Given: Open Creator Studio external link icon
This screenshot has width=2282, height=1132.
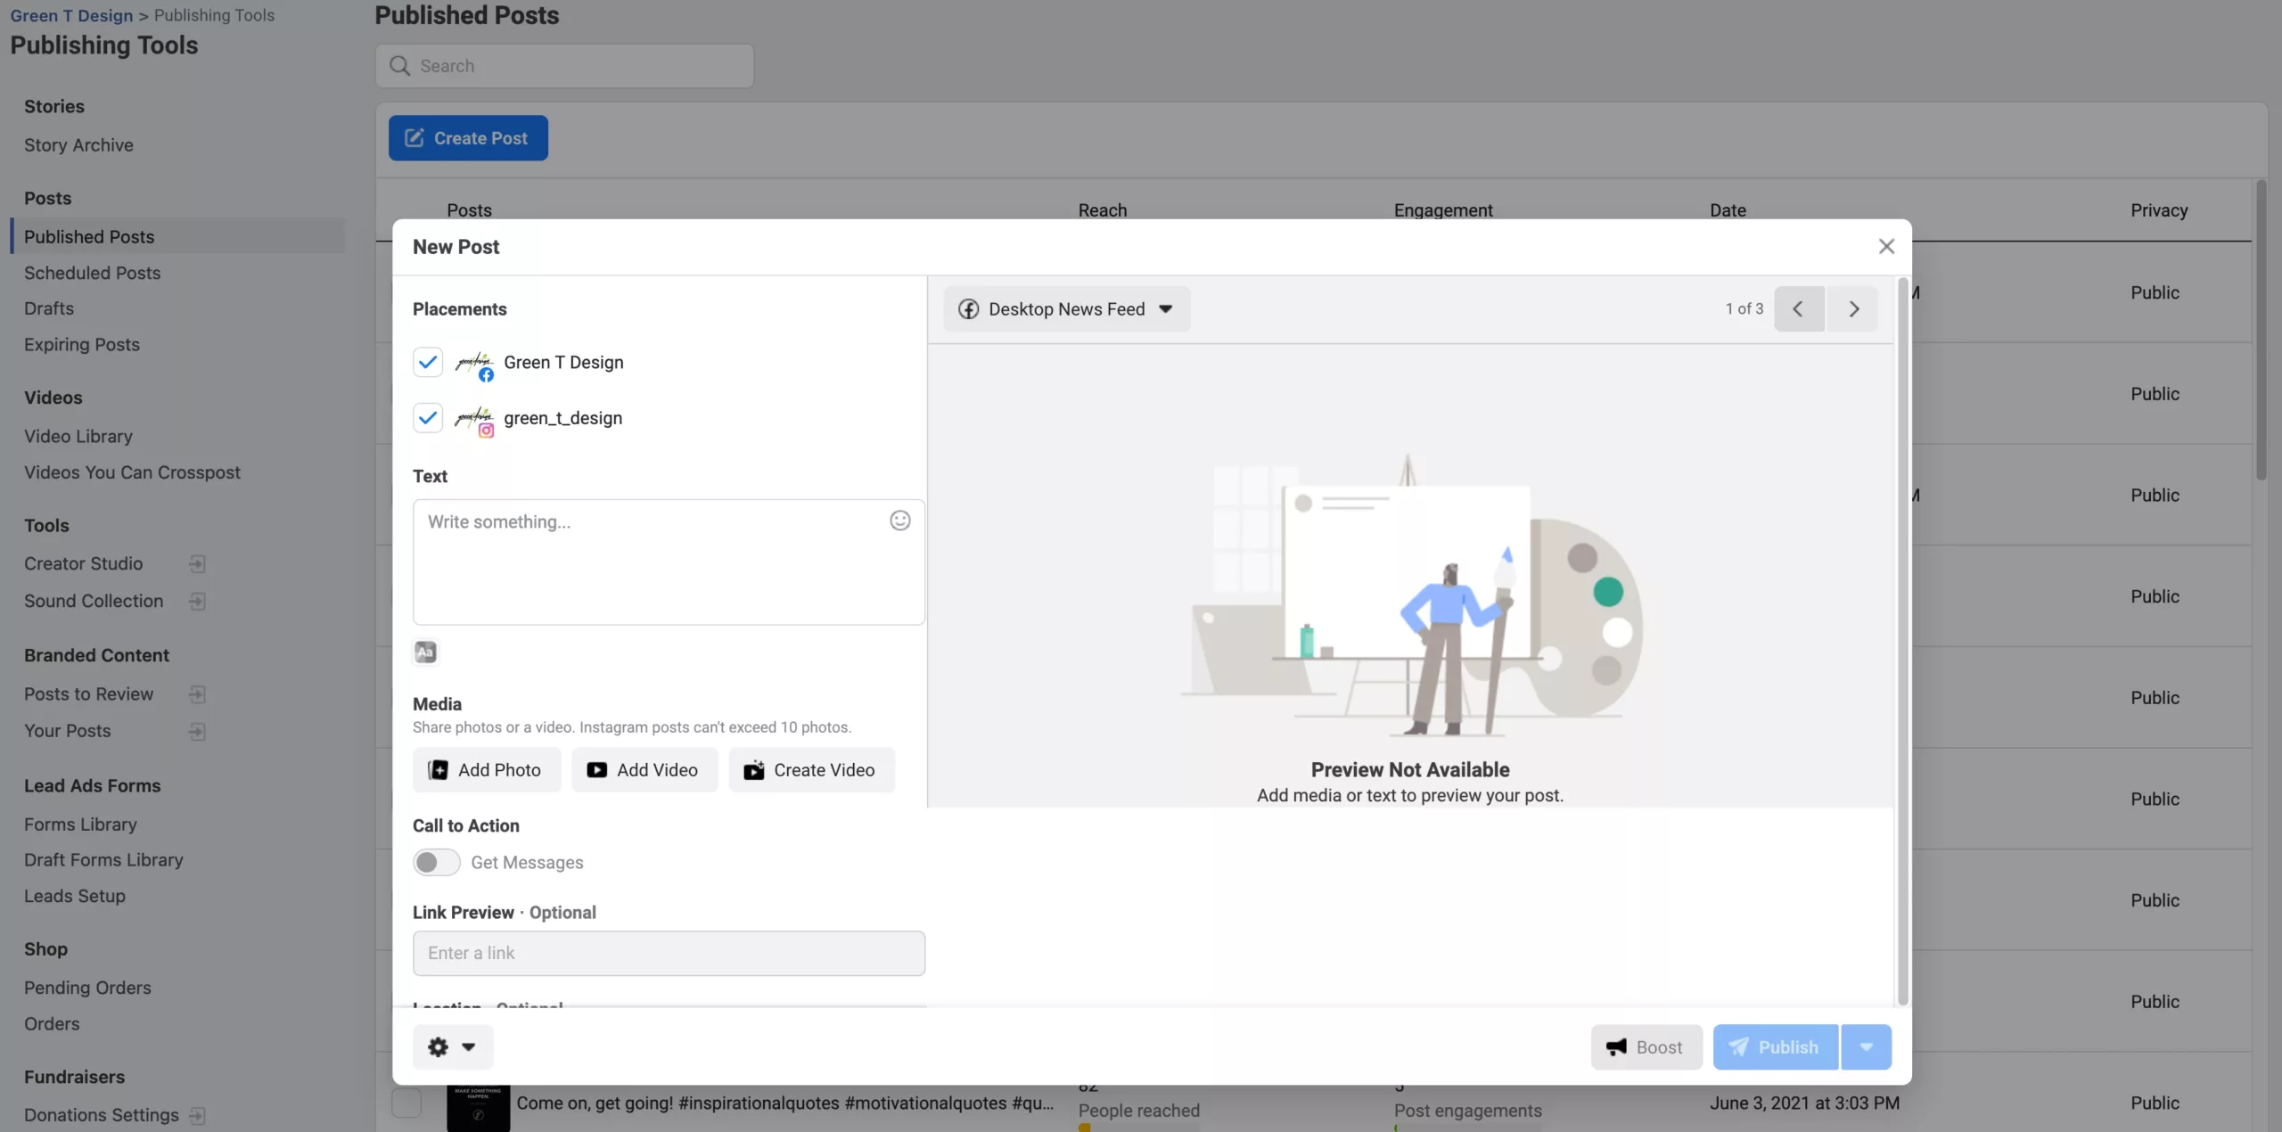Looking at the screenshot, I should 198,563.
